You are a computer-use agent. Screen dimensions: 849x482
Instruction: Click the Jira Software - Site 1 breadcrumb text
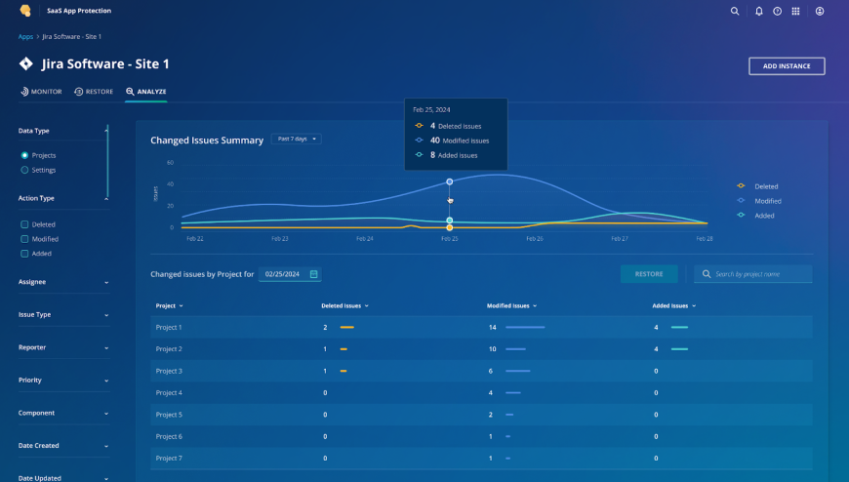[x=71, y=37]
